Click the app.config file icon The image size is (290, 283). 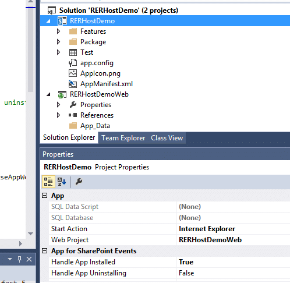pos(73,63)
